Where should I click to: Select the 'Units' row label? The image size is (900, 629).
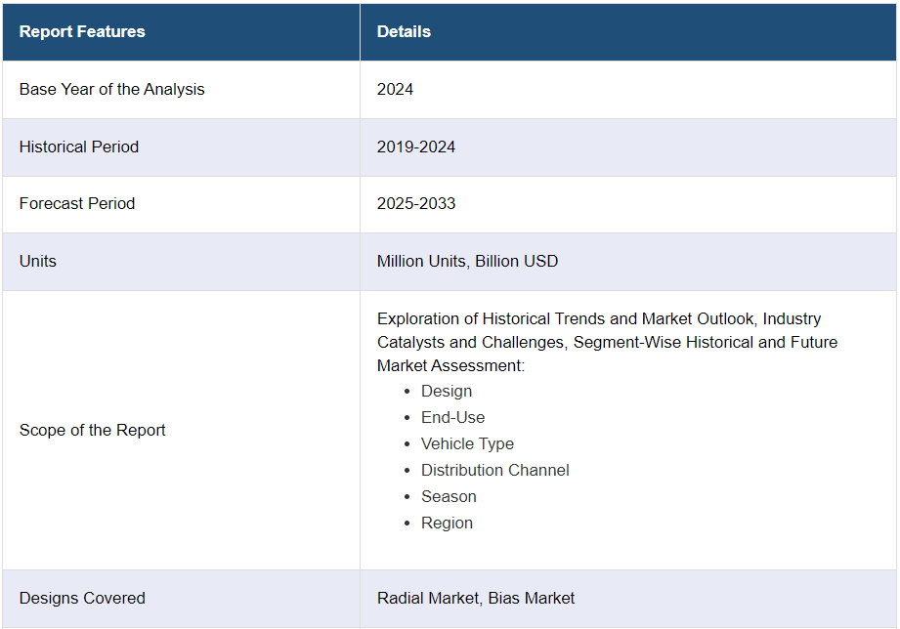click(x=38, y=261)
